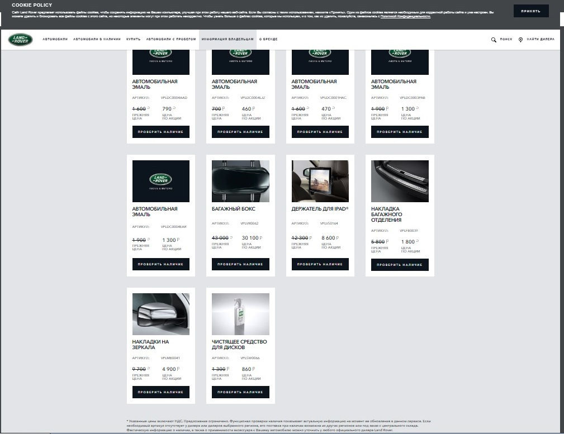Click the COOKIE POLICY heading

tap(32, 5)
